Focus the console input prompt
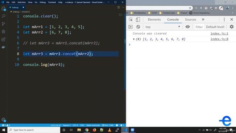Screen dimensions: 236x133 pyautogui.click(x=181, y=45)
